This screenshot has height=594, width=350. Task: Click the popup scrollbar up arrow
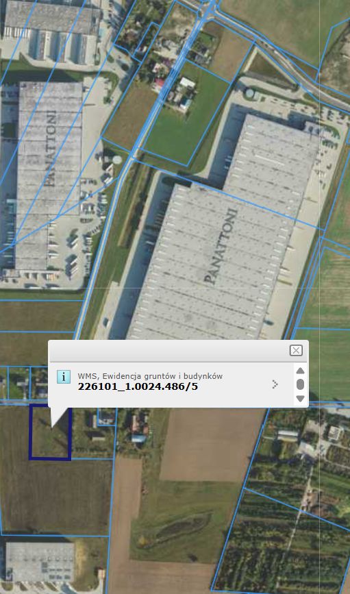tap(300, 371)
